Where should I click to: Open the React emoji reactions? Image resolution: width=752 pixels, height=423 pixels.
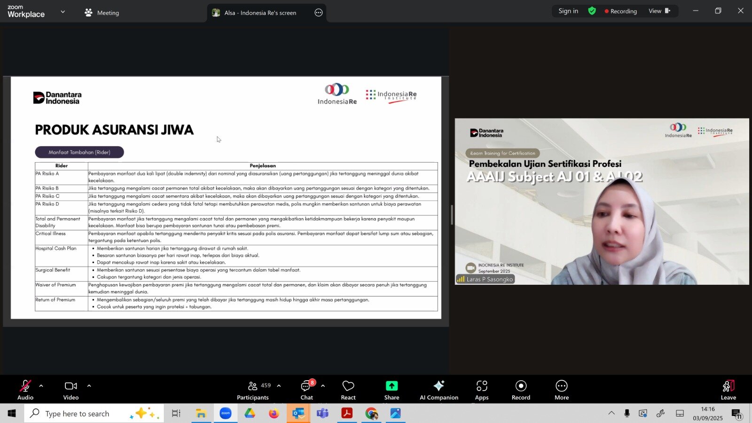pos(348,390)
